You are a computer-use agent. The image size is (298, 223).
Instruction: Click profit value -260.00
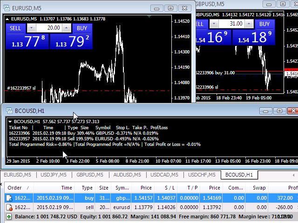tap(284, 207)
